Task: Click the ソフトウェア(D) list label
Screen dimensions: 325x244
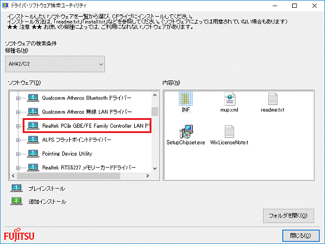Action: click(x=24, y=83)
